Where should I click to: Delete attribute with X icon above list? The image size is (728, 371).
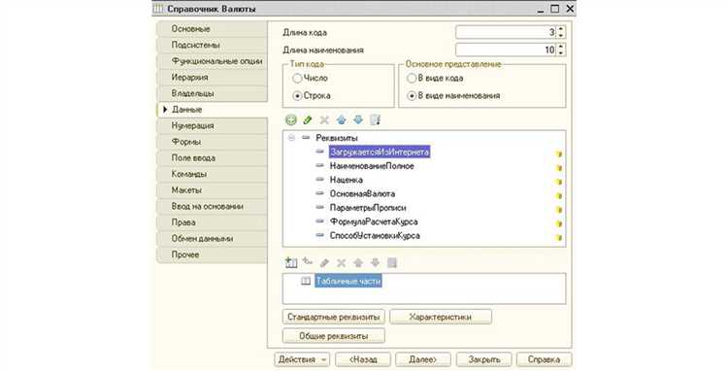coord(324,120)
